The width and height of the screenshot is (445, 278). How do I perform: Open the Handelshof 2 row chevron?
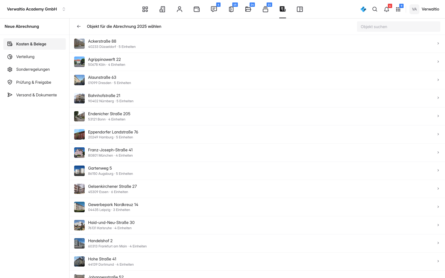[x=438, y=243]
